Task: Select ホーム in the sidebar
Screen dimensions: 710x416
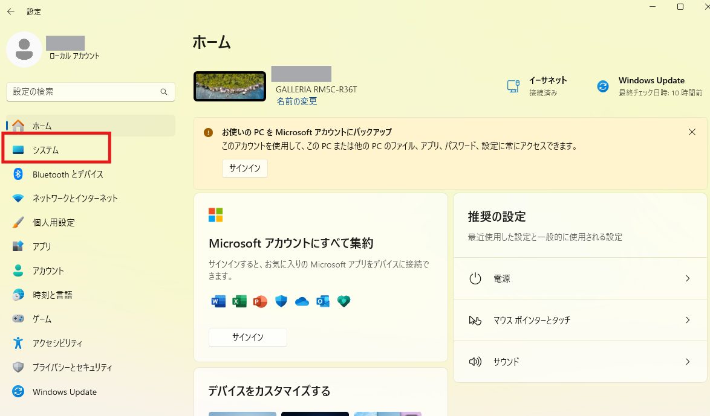Action: [x=91, y=126]
